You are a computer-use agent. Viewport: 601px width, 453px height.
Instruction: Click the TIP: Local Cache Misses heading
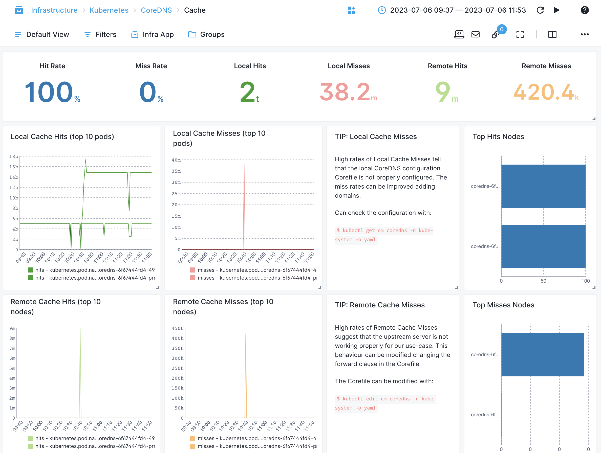[376, 137]
